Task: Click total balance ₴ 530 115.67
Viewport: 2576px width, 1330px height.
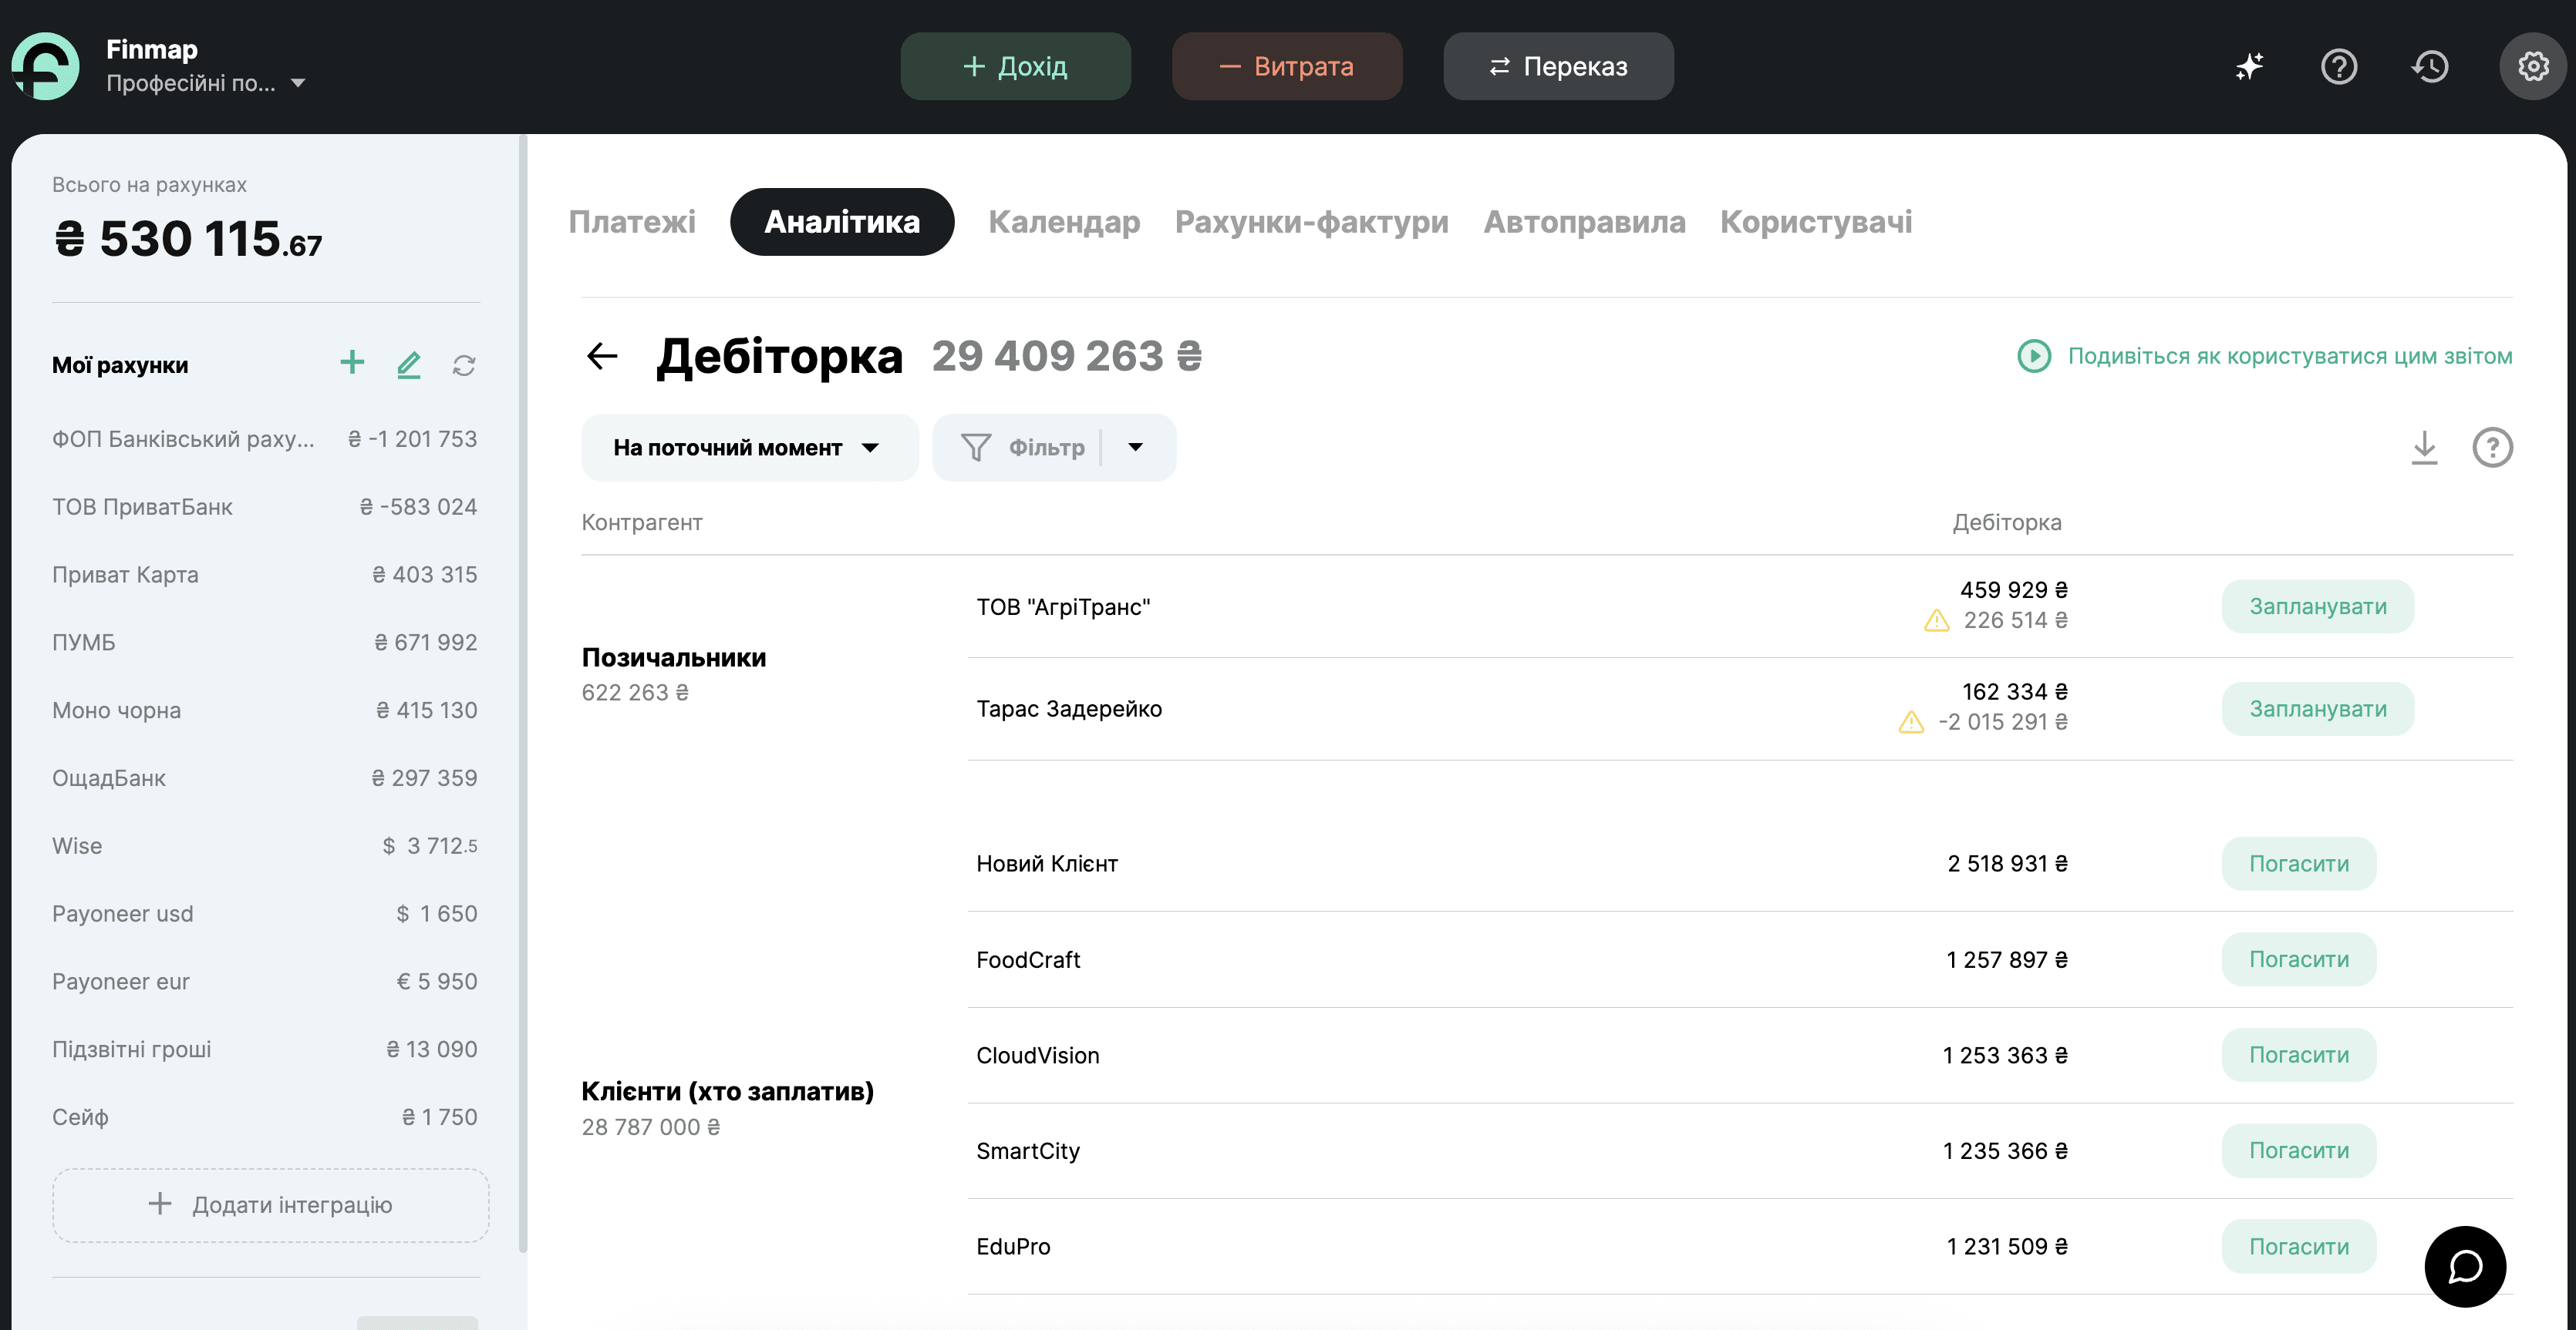Action: pyautogui.click(x=188, y=240)
